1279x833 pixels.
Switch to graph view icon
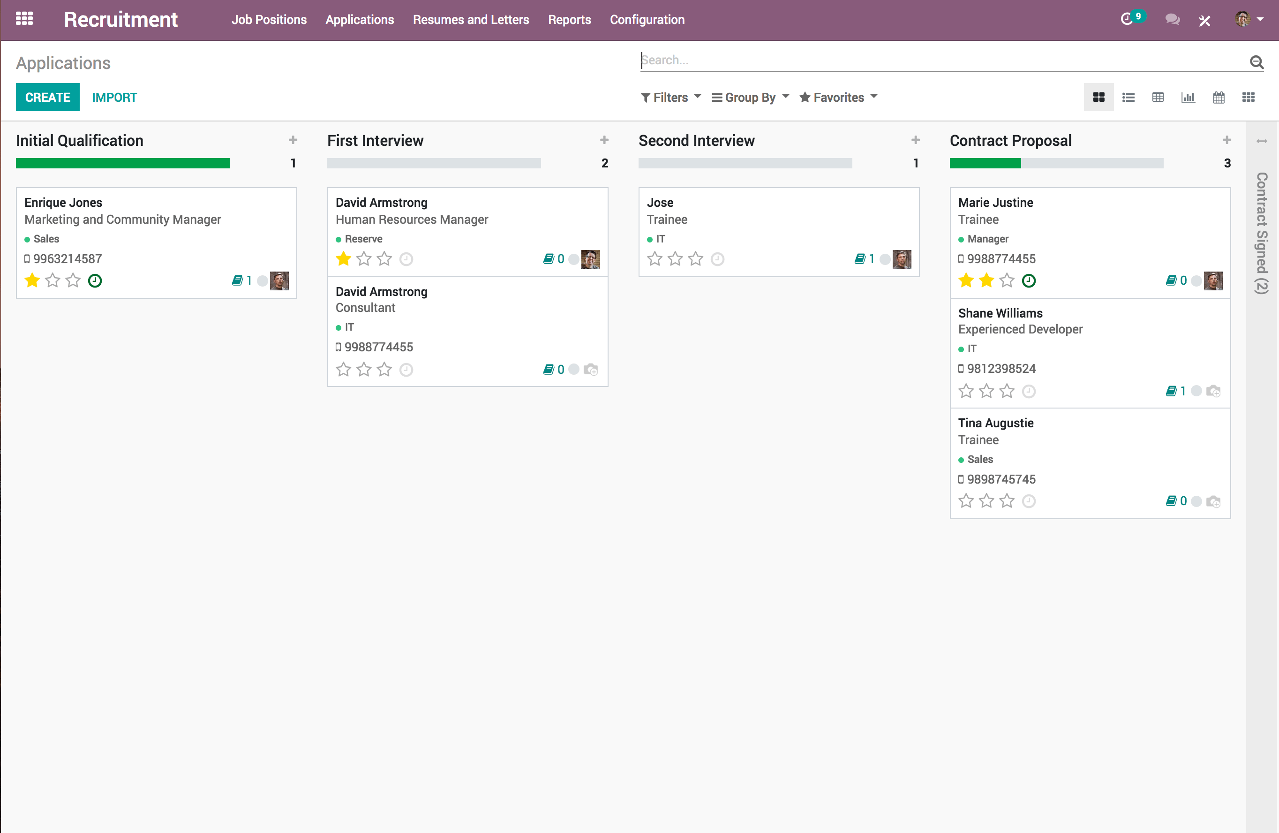[x=1188, y=98]
